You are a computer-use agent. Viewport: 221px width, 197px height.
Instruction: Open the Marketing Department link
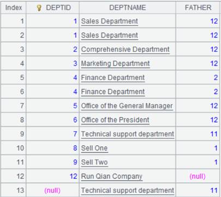pos(115,63)
